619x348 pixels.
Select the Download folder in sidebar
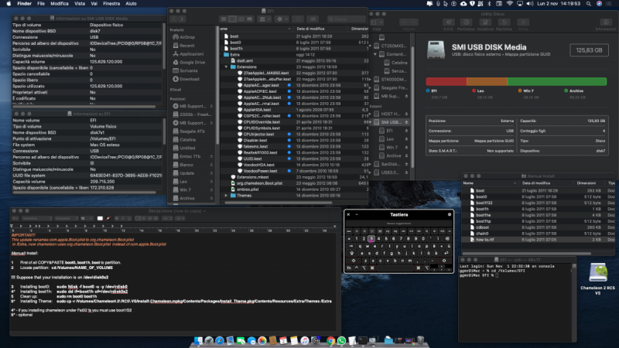pos(190,79)
